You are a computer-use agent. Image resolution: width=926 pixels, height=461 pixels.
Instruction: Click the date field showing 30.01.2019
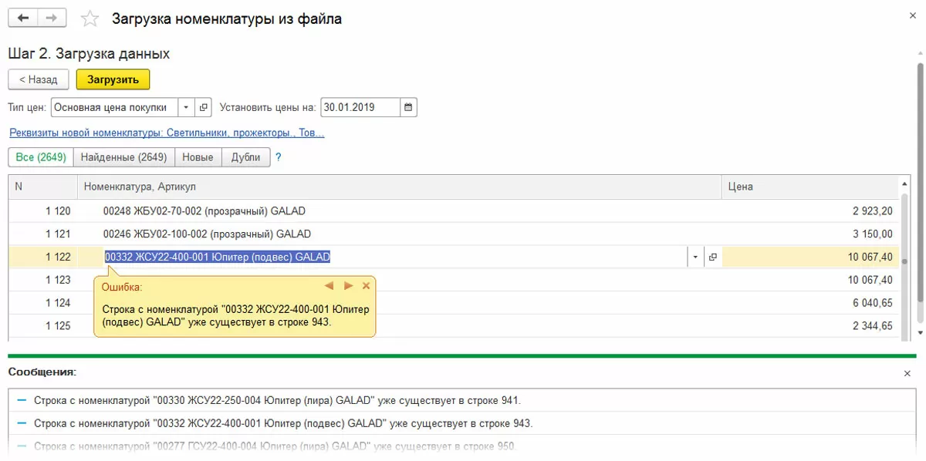360,107
